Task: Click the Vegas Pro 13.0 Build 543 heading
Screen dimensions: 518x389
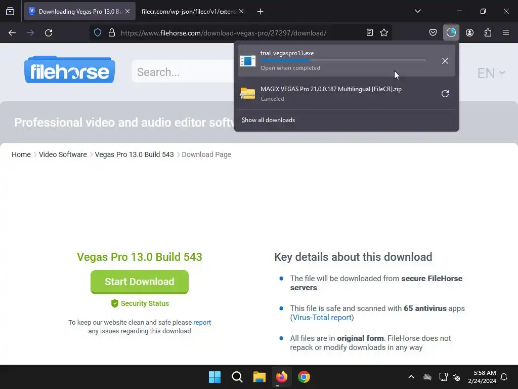Action: click(140, 257)
